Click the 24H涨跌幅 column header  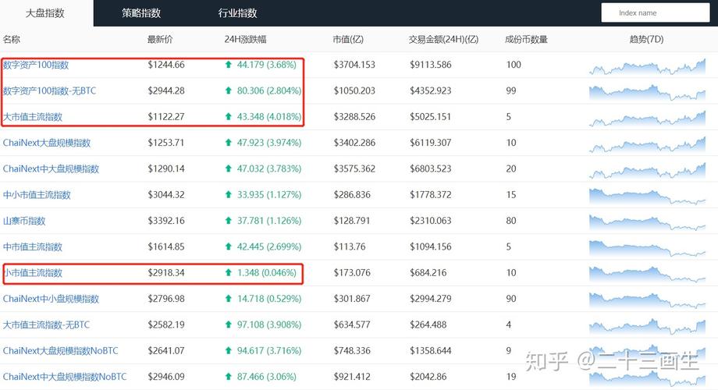pos(245,39)
